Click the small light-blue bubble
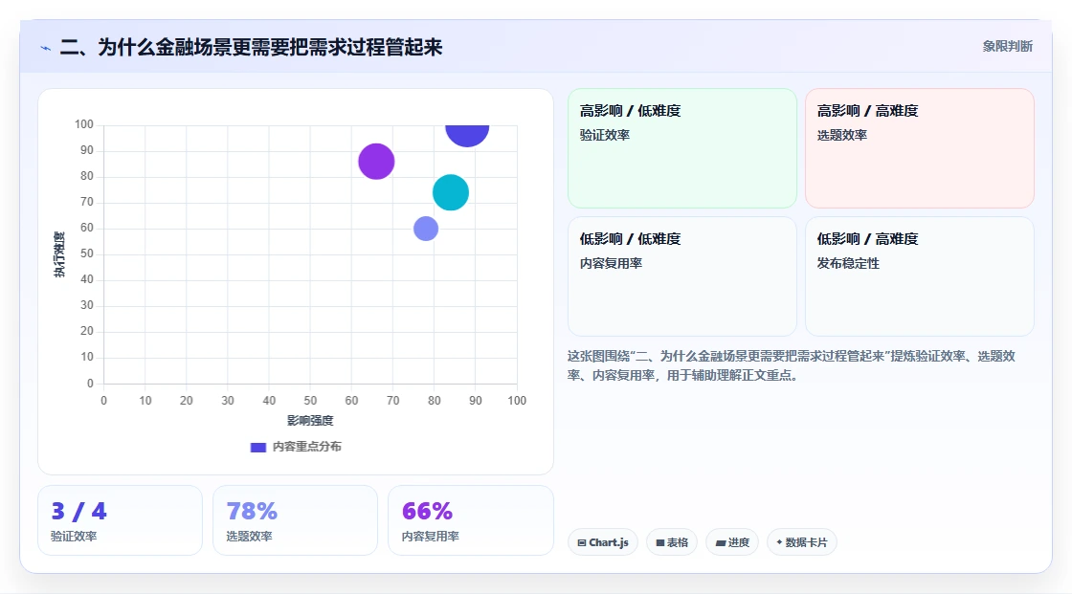1072x594 pixels. 426,229
